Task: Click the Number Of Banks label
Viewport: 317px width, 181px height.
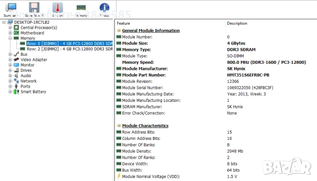Action: point(139,145)
